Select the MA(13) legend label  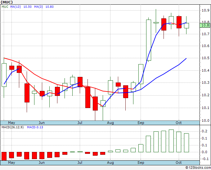[16, 7]
